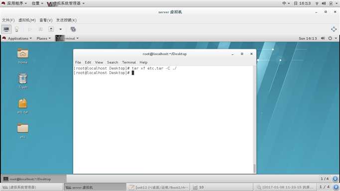The height and width of the screenshot is (191, 340).
Task: Open terminal View menu
Action: [99, 62]
